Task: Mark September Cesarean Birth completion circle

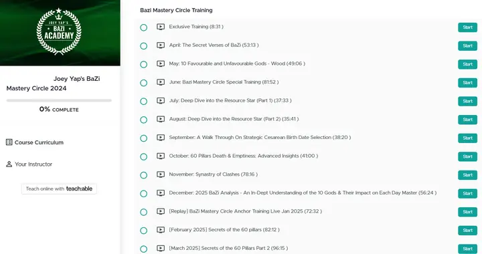Action: (x=143, y=138)
